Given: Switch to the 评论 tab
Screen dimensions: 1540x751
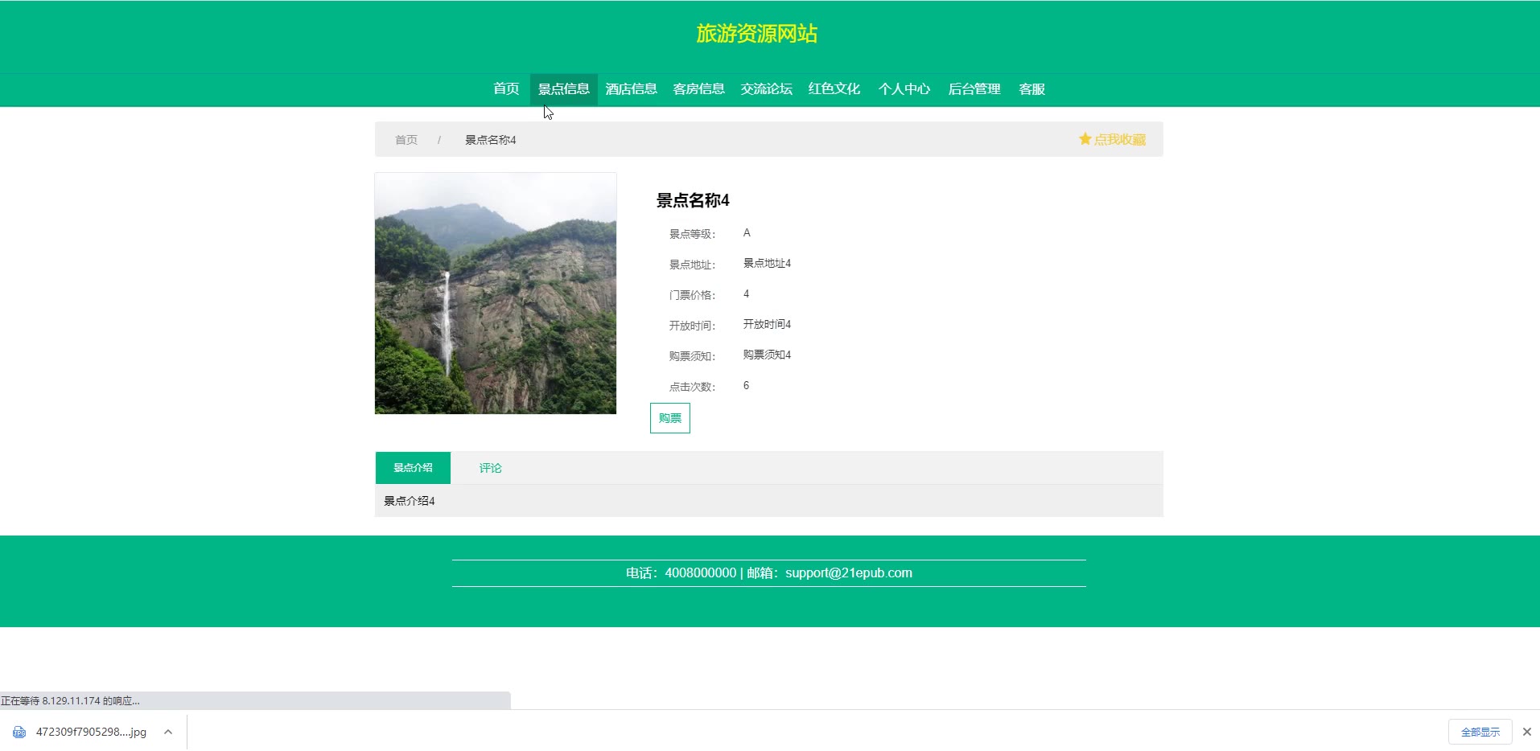Looking at the screenshot, I should tap(490, 468).
